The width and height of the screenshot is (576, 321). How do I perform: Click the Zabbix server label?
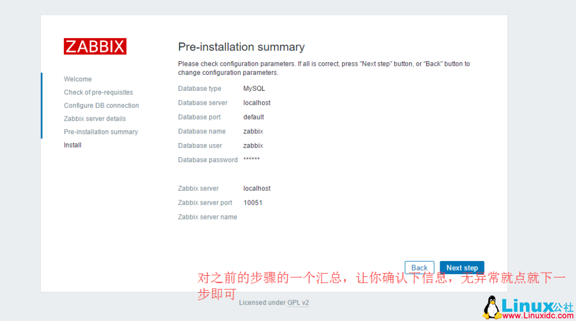tap(198, 189)
